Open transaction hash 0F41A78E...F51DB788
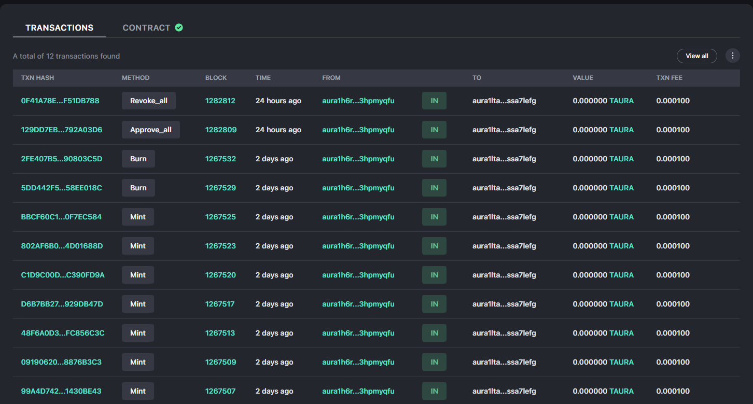 coord(60,101)
